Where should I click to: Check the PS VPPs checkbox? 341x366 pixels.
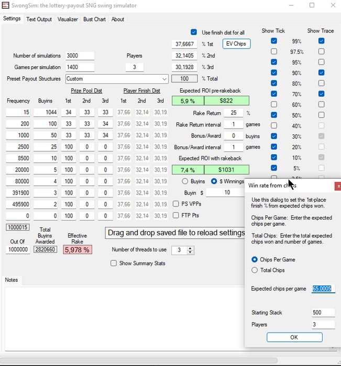coord(175,204)
